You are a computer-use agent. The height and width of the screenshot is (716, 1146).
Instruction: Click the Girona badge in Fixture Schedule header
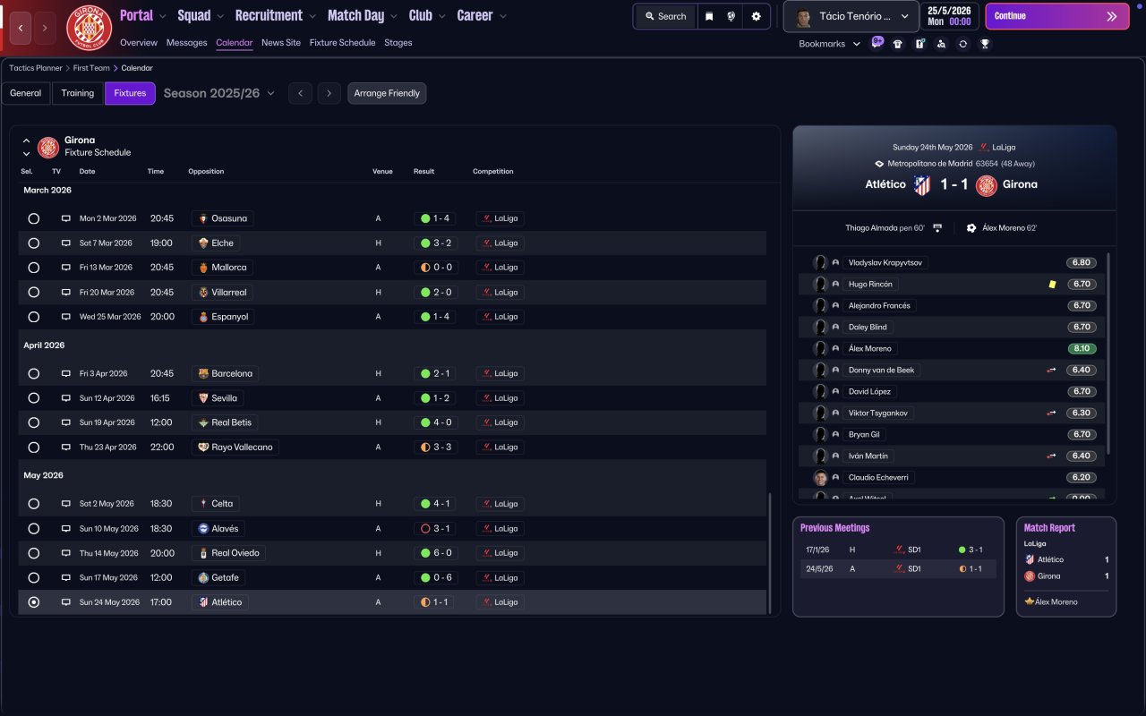coord(48,147)
